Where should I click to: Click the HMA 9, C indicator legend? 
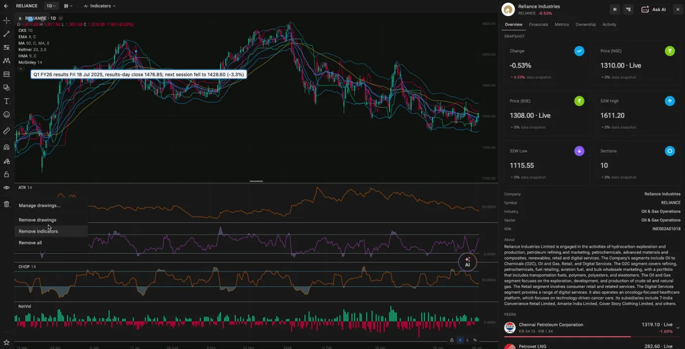click(x=27, y=56)
